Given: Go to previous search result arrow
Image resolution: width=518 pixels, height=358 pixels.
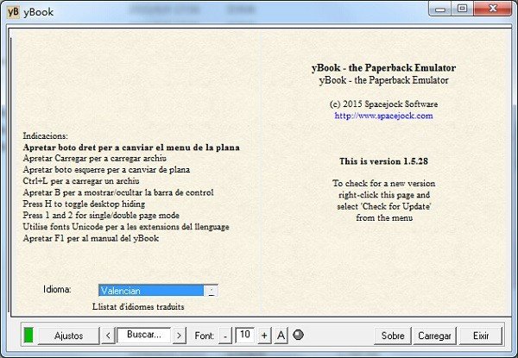Looking at the screenshot, I should (x=108, y=336).
